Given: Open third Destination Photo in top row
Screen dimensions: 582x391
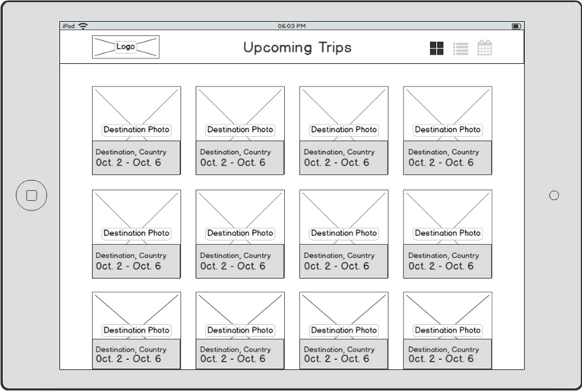Looking at the screenshot, I should tap(344, 114).
